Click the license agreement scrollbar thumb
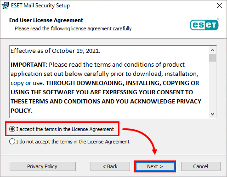227x177 pixels. [x=212, y=57]
